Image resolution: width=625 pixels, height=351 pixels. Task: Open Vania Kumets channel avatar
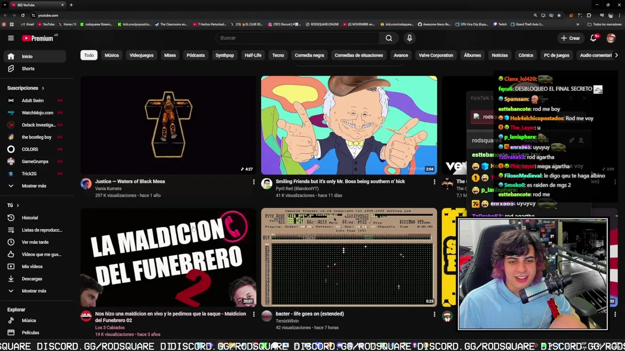(x=86, y=183)
